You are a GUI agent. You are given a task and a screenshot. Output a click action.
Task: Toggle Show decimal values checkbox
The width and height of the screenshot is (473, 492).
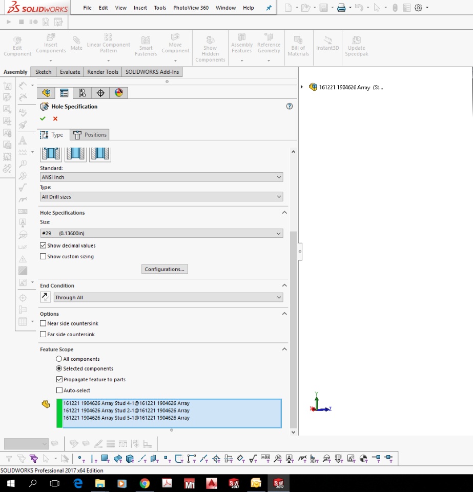click(43, 245)
